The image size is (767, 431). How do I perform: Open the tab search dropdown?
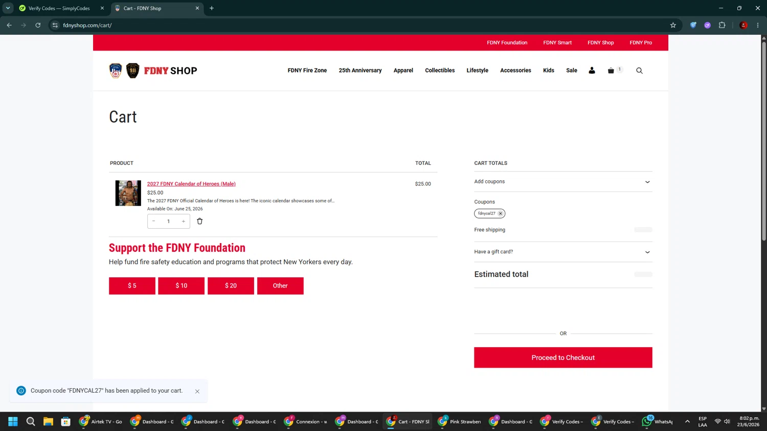pyautogui.click(x=8, y=8)
